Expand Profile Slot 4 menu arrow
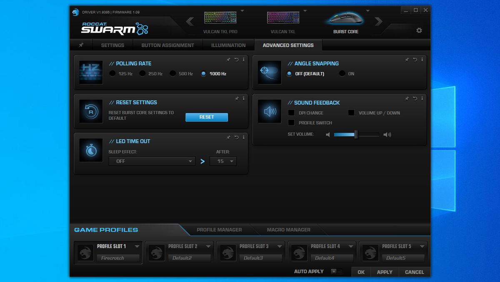Screen dimensions: 500x282 point(350,247)
